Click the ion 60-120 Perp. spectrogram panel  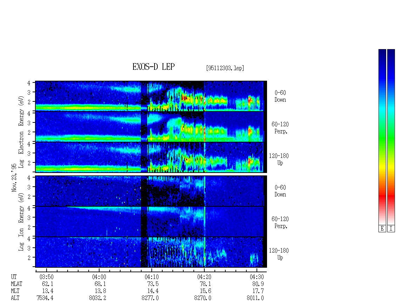tap(151, 221)
